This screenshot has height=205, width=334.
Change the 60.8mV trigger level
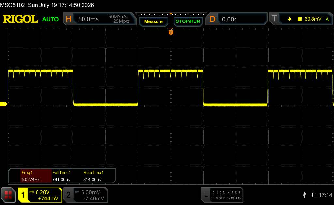point(313,19)
